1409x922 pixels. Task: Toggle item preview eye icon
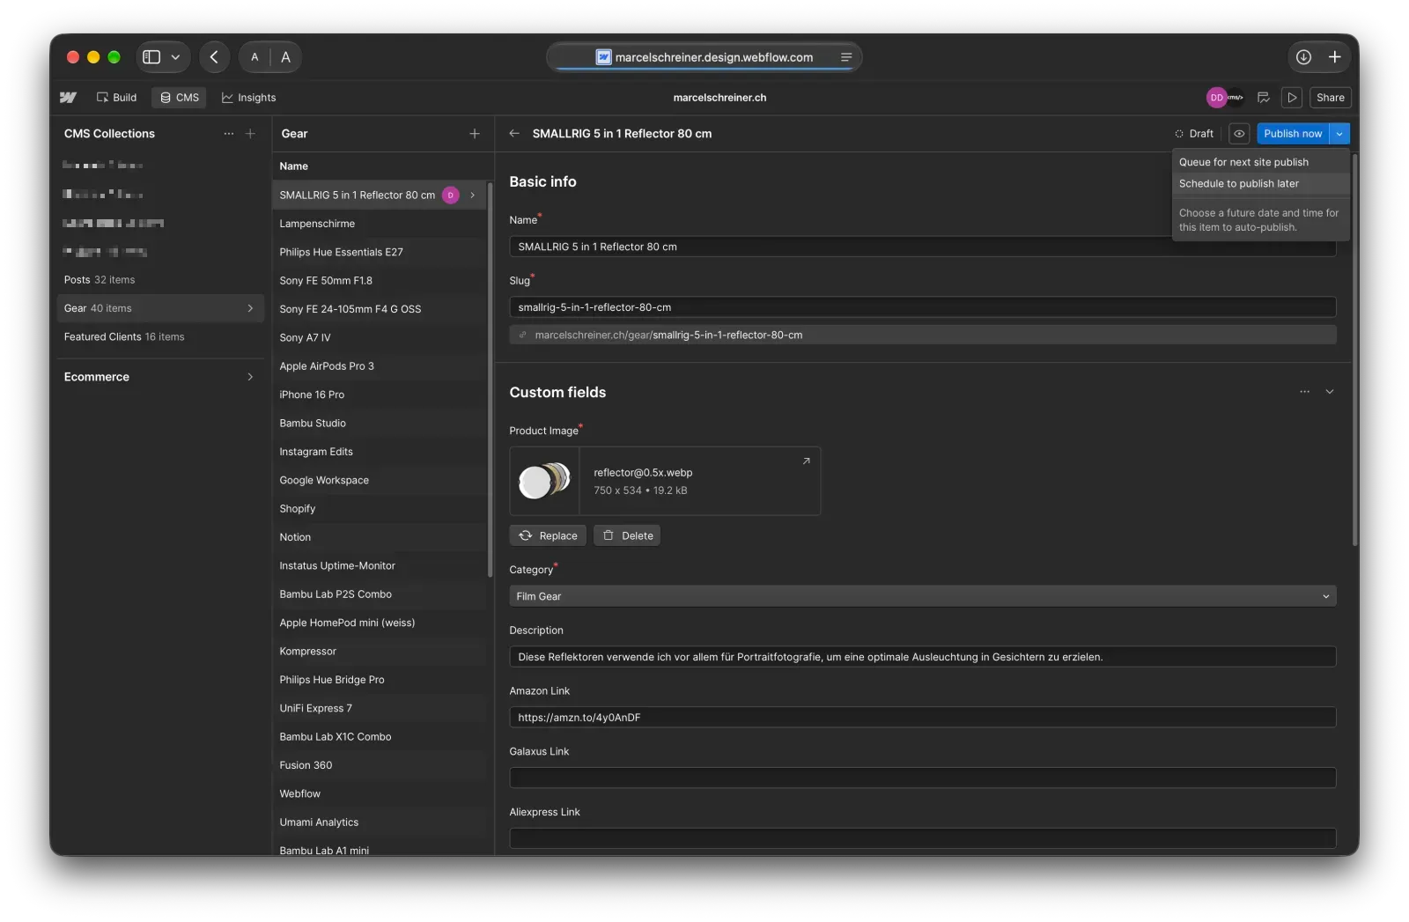[x=1239, y=134]
